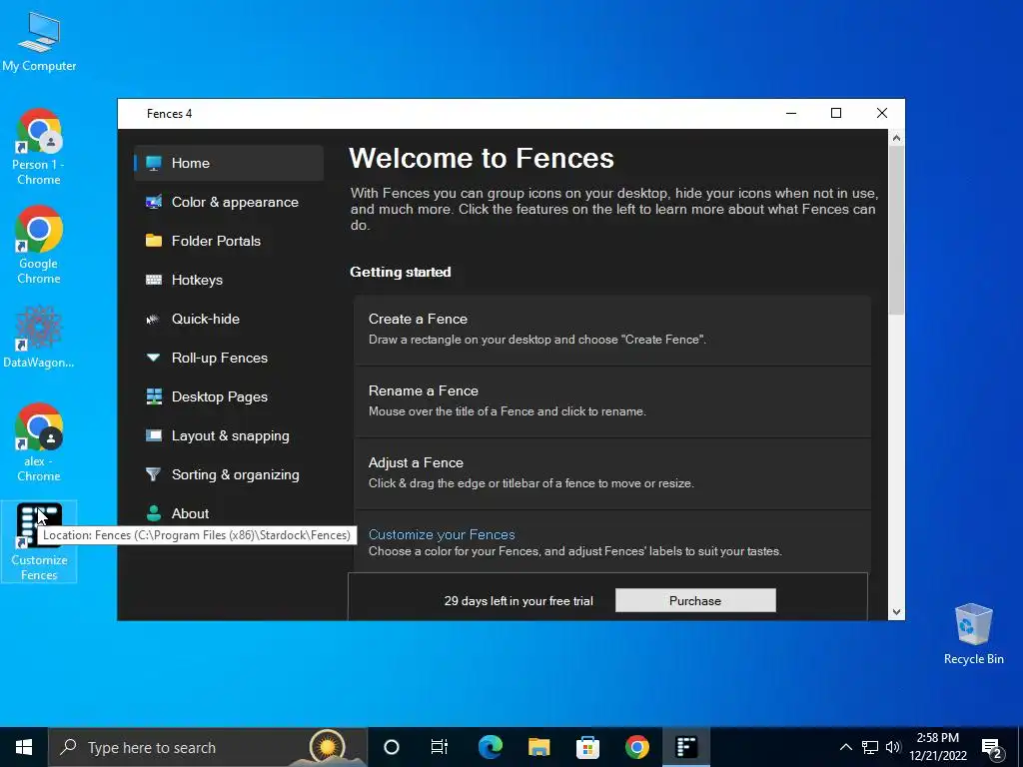Open the Color & appearance section

point(229,202)
